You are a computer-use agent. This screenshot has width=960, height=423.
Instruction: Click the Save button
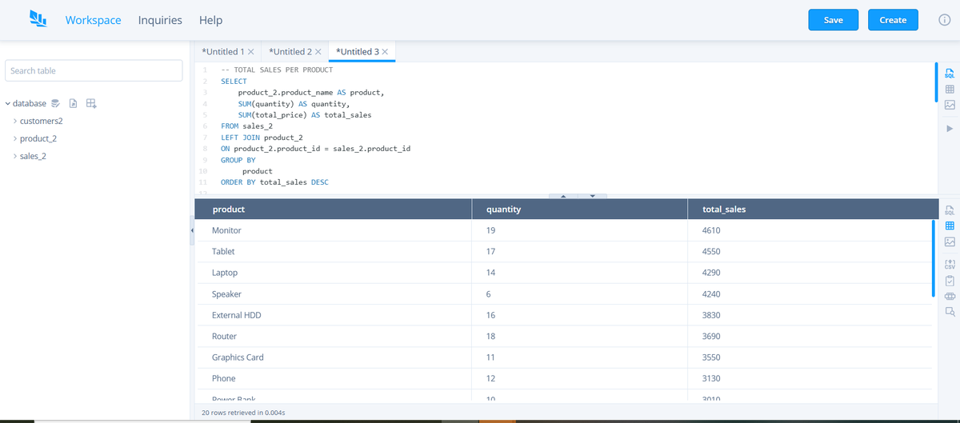pos(834,20)
